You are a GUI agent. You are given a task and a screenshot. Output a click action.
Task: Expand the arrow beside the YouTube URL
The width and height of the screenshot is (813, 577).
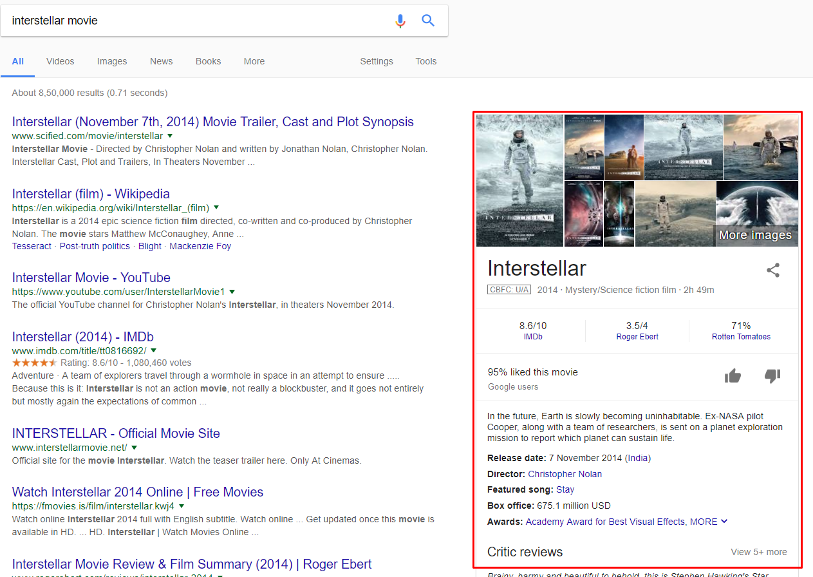pyautogui.click(x=232, y=291)
